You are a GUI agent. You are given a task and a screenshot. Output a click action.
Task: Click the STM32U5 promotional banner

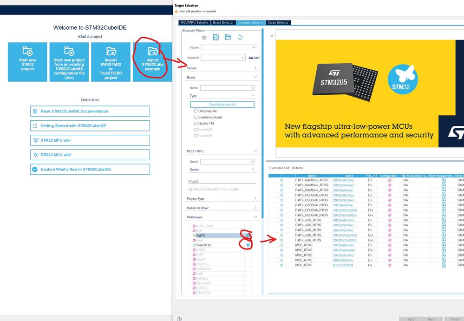click(370, 93)
